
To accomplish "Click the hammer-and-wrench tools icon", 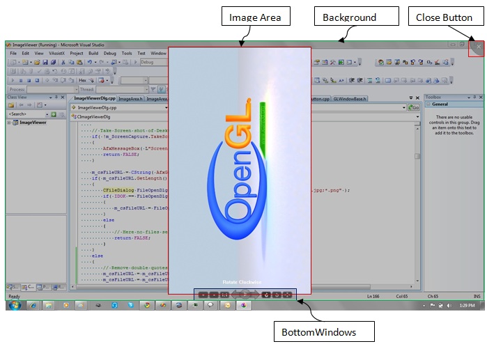I will pyautogui.click(x=332, y=63).
